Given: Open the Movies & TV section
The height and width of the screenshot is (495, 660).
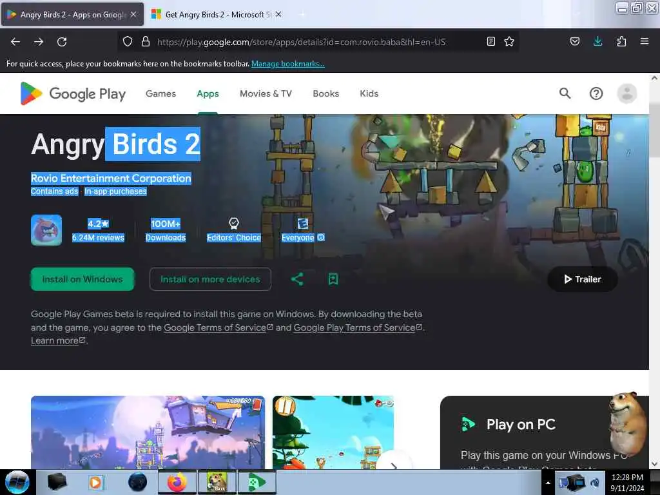Looking at the screenshot, I should (266, 93).
